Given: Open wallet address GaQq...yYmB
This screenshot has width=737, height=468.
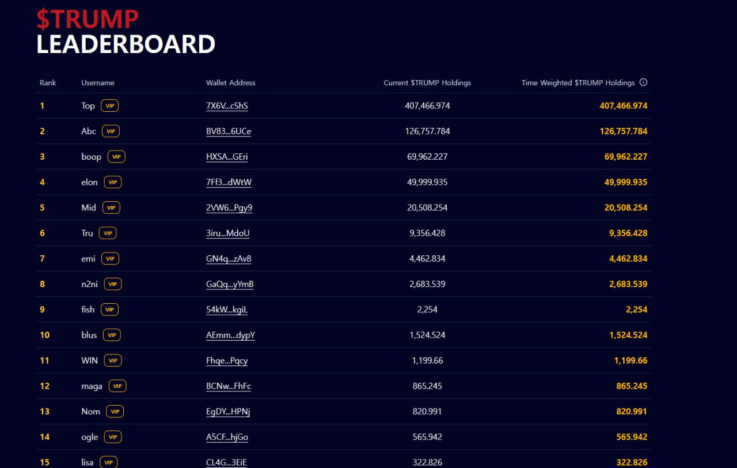Looking at the screenshot, I should point(230,284).
